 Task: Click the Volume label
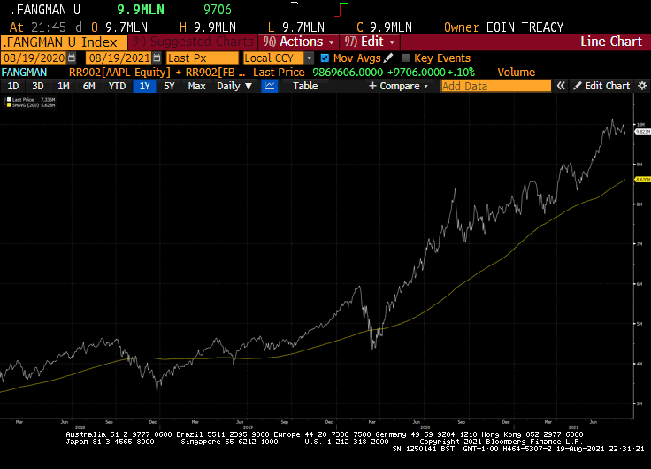click(x=516, y=73)
